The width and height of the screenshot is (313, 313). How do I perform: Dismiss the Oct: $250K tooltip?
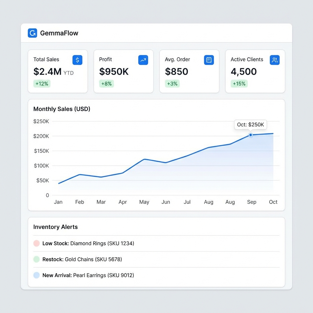(250, 124)
